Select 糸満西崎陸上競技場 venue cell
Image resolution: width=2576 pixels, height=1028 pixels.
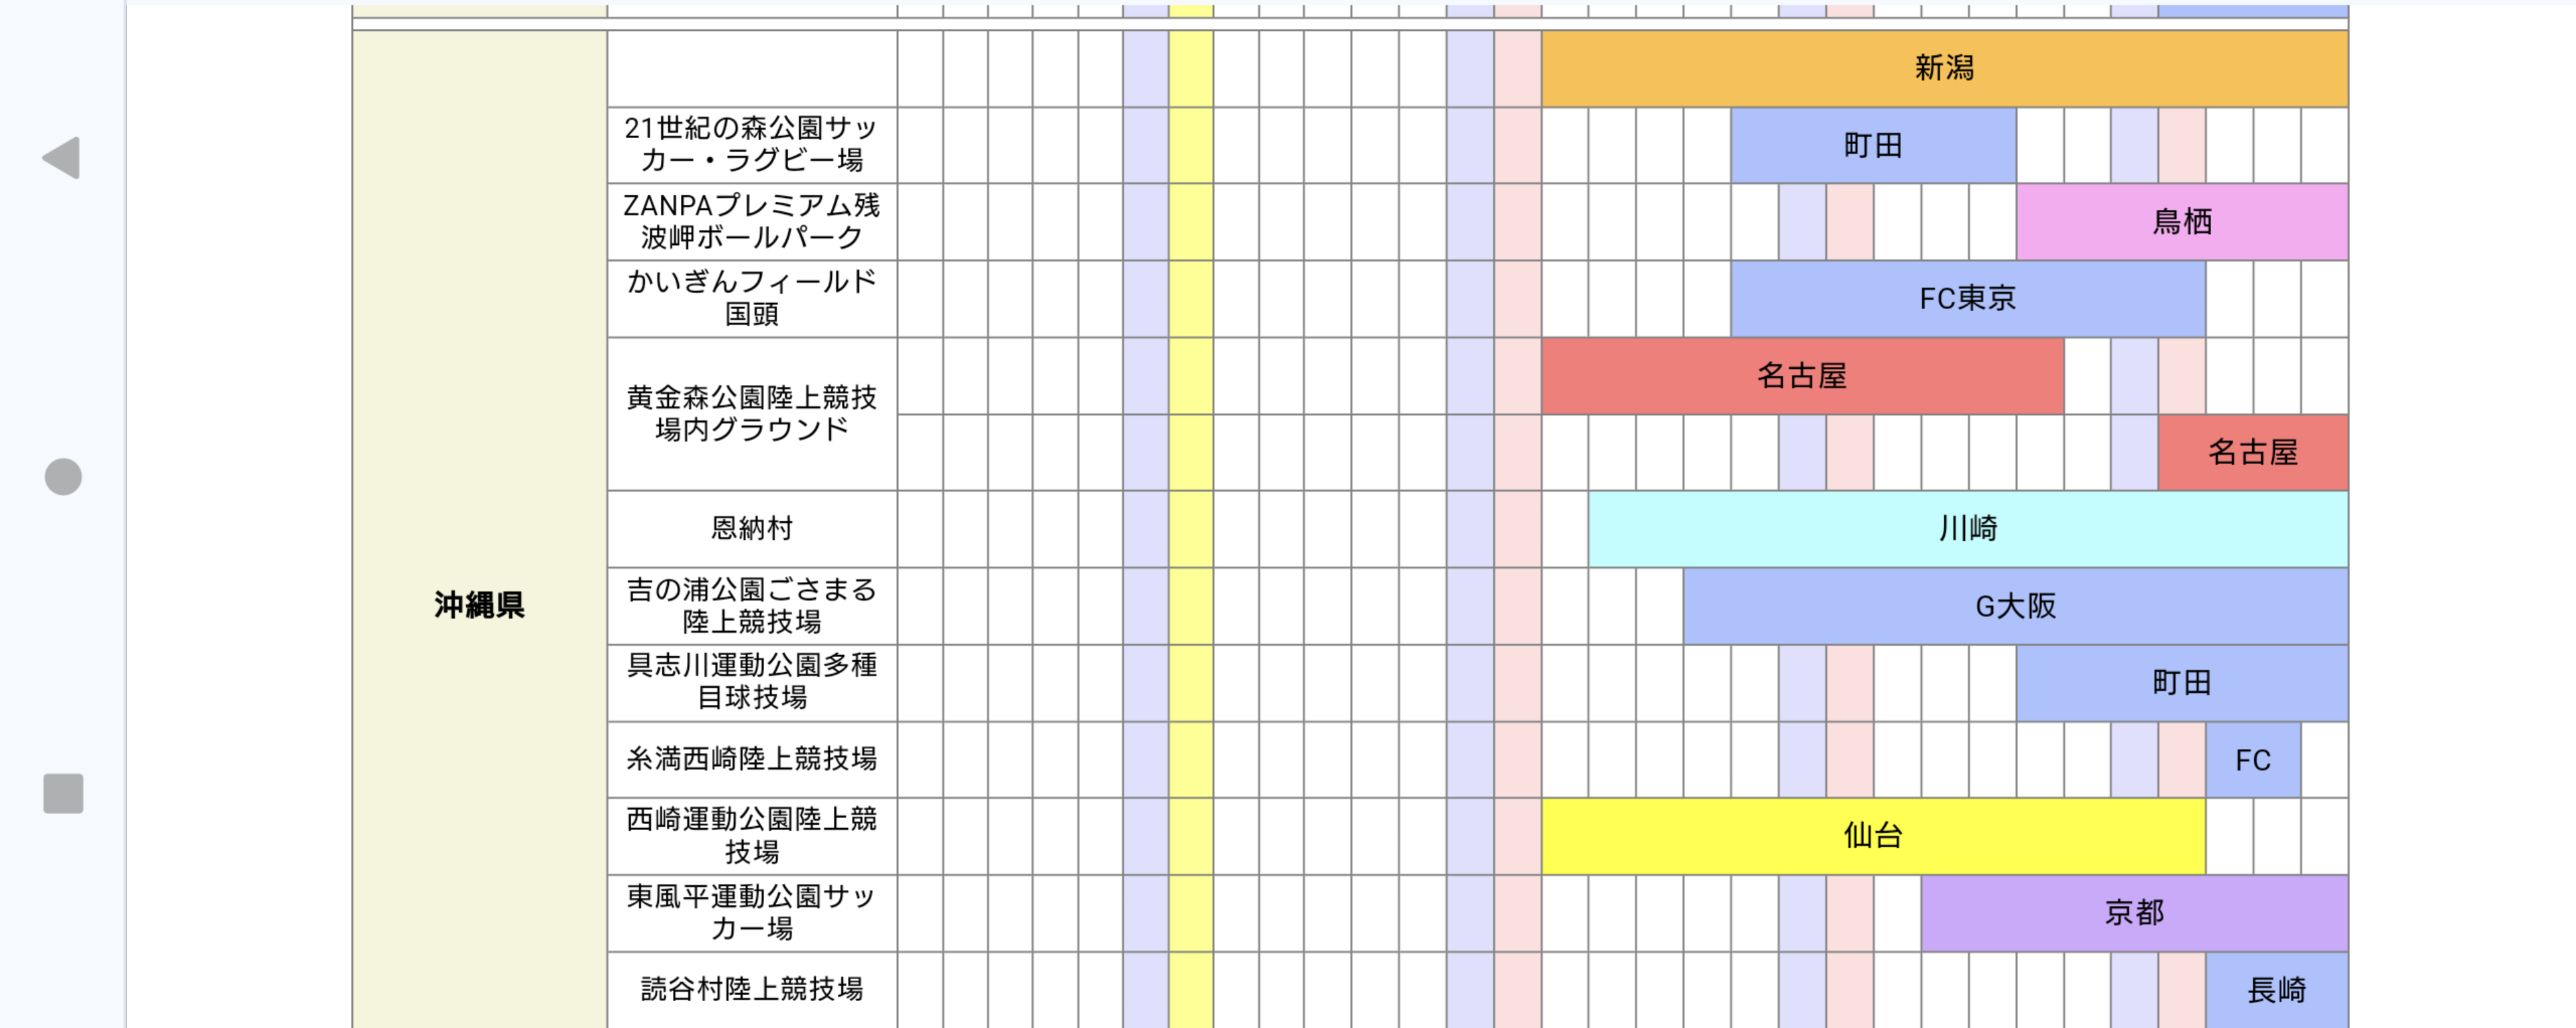point(752,760)
